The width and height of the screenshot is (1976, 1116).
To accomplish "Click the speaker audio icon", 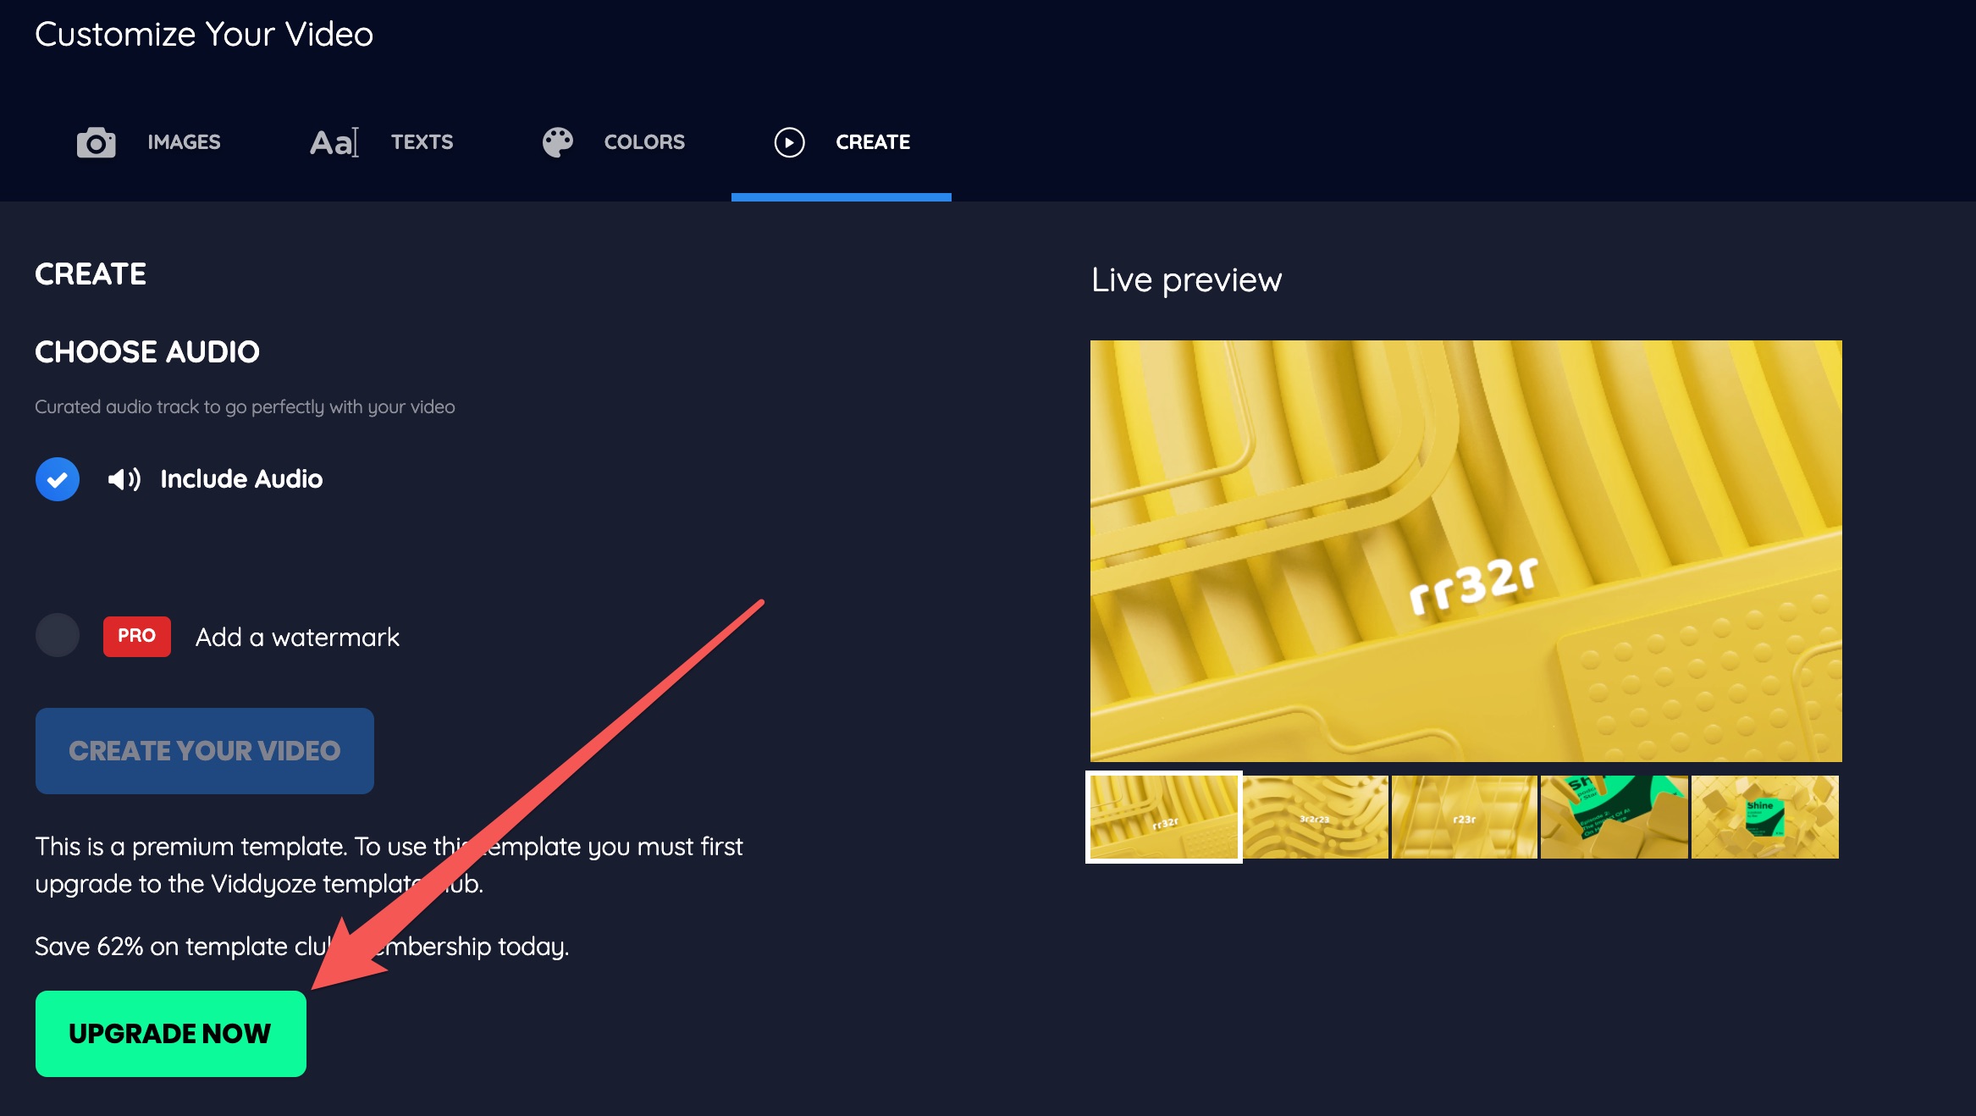I will click(x=124, y=479).
